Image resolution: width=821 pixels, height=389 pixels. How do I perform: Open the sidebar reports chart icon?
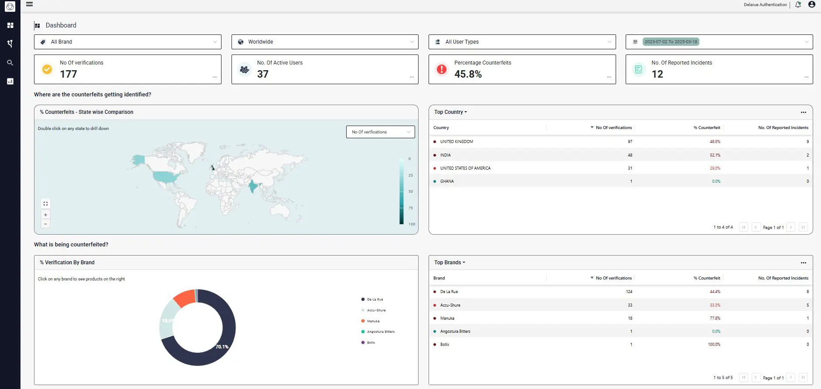(10, 81)
